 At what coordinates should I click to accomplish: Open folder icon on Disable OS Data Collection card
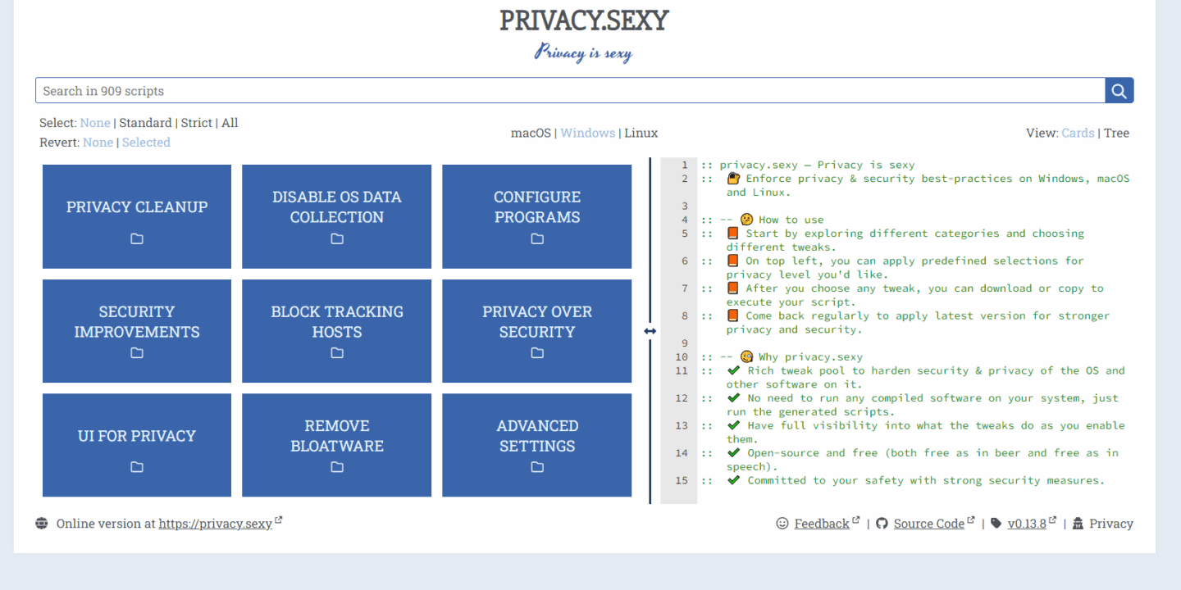point(337,238)
